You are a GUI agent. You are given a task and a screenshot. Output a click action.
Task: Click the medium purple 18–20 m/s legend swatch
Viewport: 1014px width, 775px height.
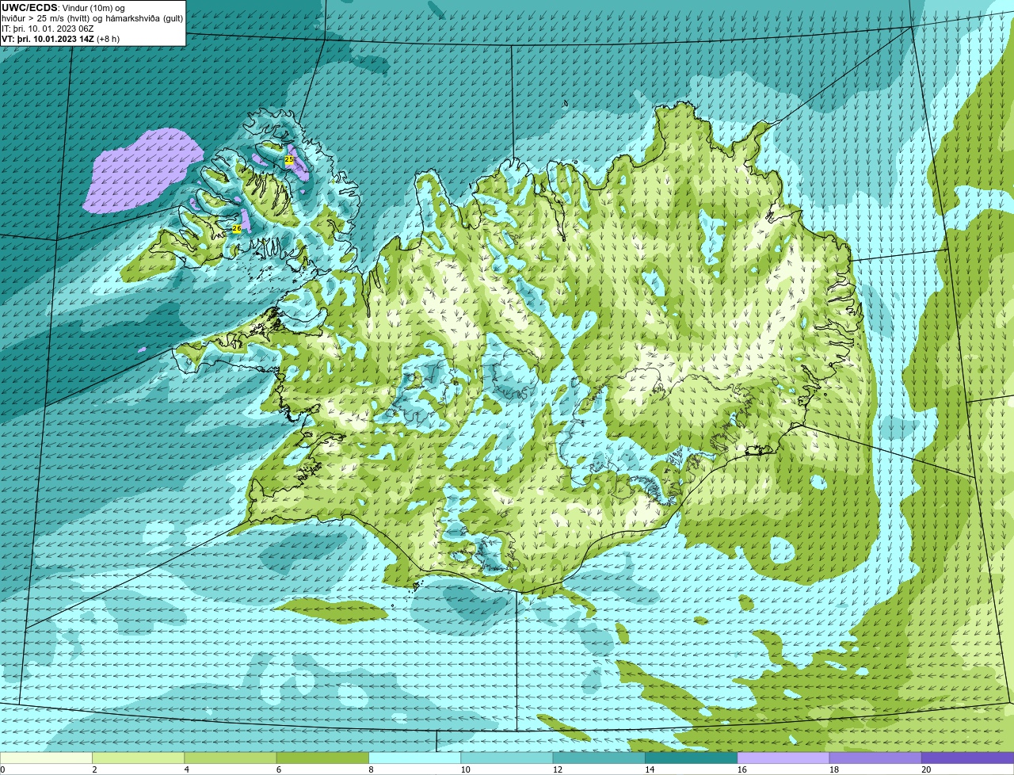[x=875, y=758]
